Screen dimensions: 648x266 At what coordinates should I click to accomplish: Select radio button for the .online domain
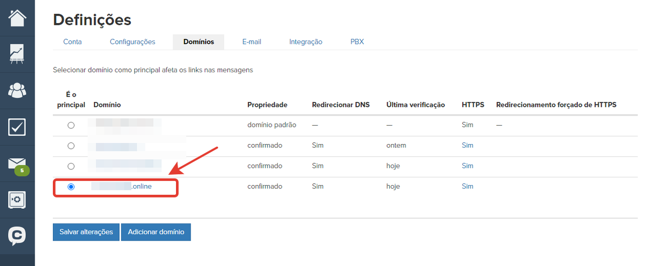click(x=71, y=187)
